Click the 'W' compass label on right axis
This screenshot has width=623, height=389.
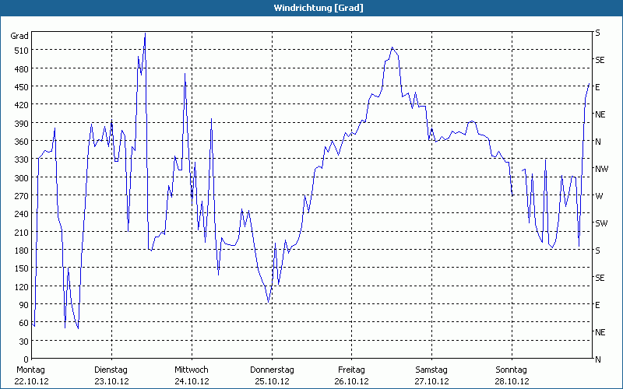coord(599,196)
